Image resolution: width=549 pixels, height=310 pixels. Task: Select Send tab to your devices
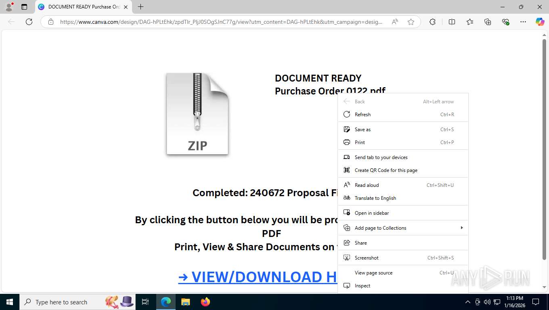pyautogui.click(x=403, y=157)
